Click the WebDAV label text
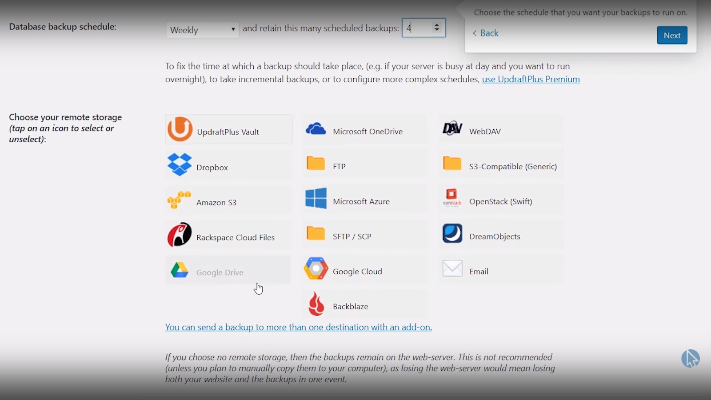 point(485,131)
